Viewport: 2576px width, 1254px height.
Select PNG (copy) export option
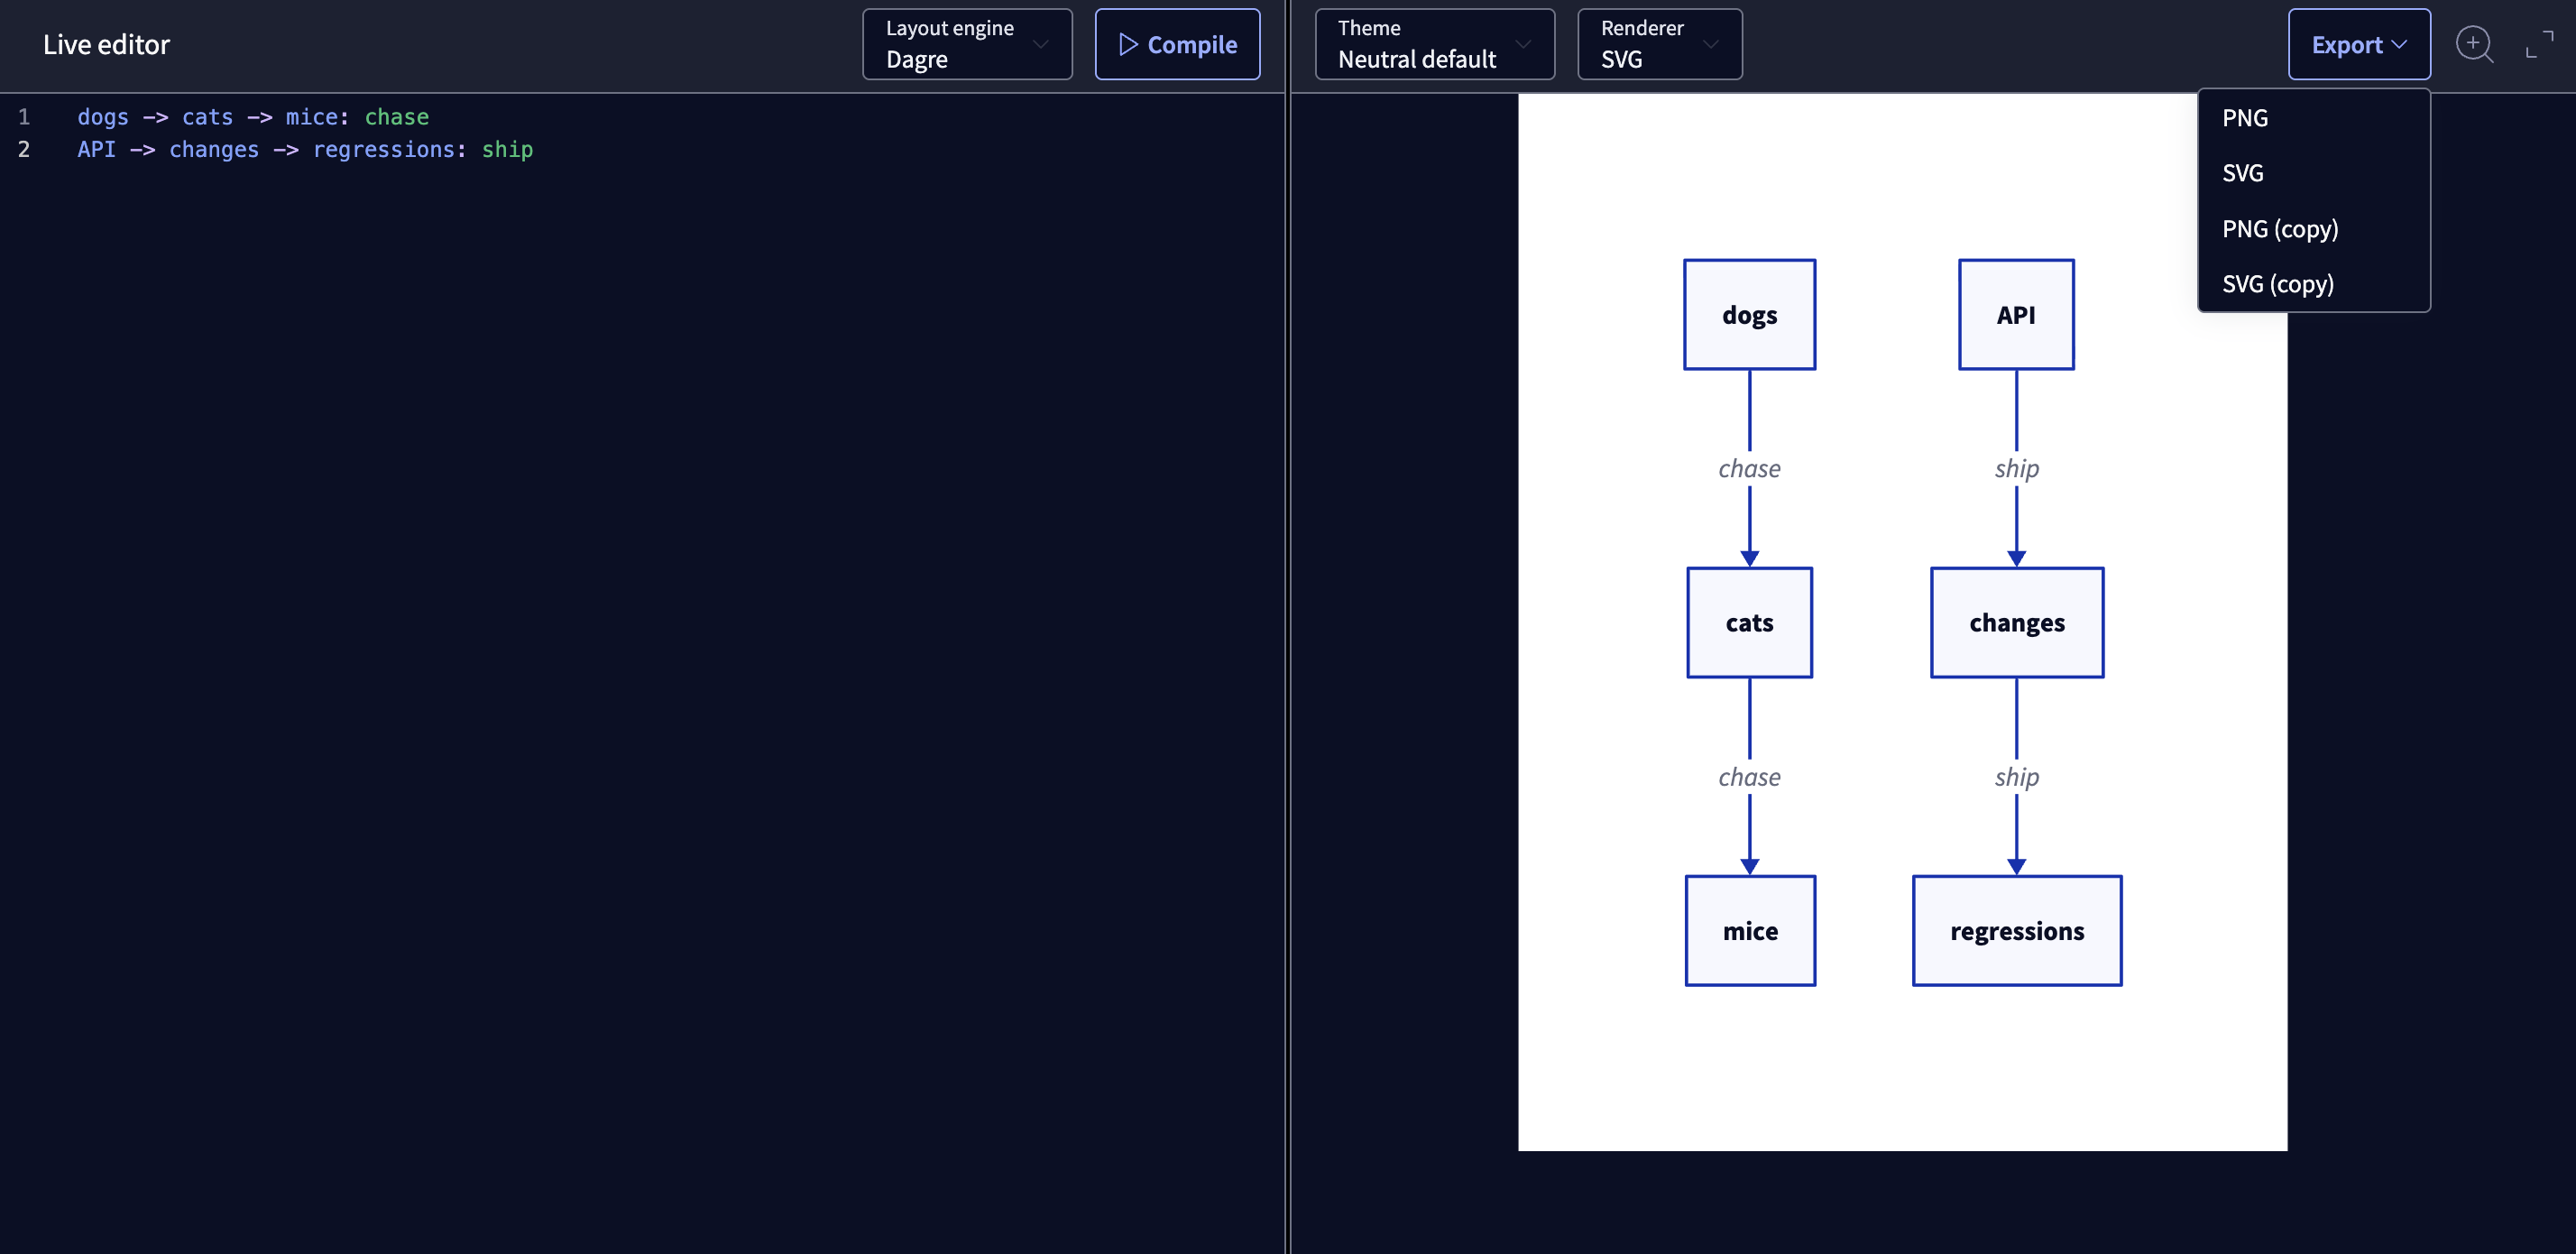click(x=2279, y=229)
